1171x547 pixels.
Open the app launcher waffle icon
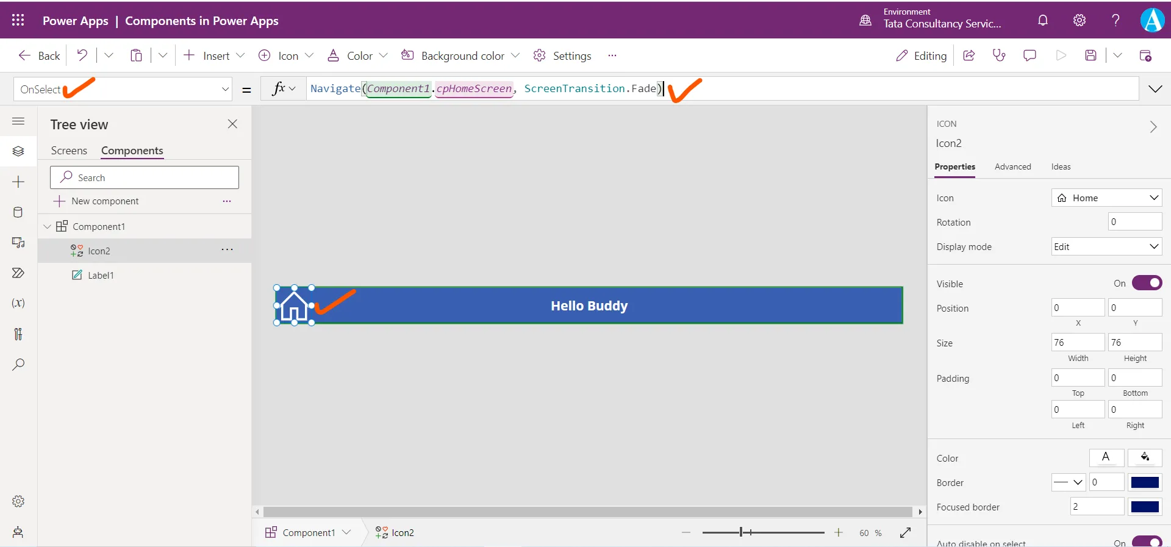[18, 20]
